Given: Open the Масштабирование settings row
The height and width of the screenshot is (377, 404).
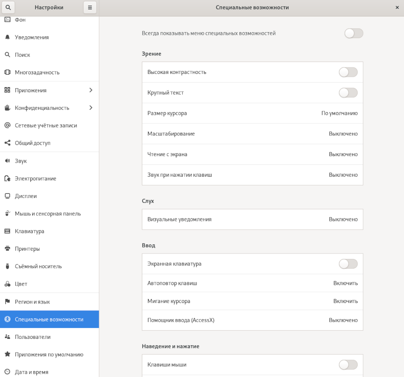Looking at the screenshot, I should click(x=252, y=134).
